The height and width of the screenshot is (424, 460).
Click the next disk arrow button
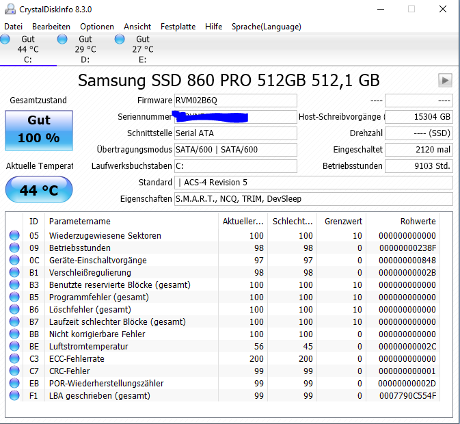click(x=445, y=80)
